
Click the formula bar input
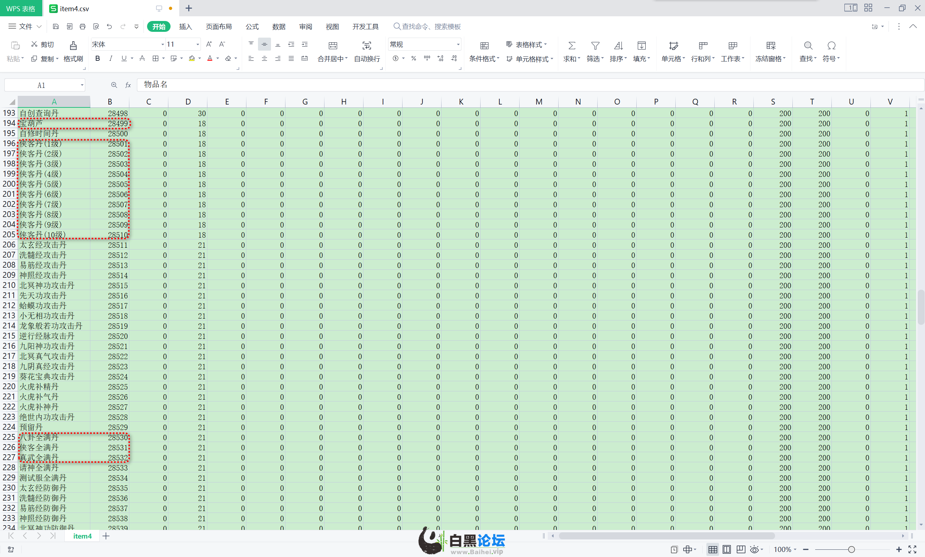pyautogui.click(x=530, y=85)
